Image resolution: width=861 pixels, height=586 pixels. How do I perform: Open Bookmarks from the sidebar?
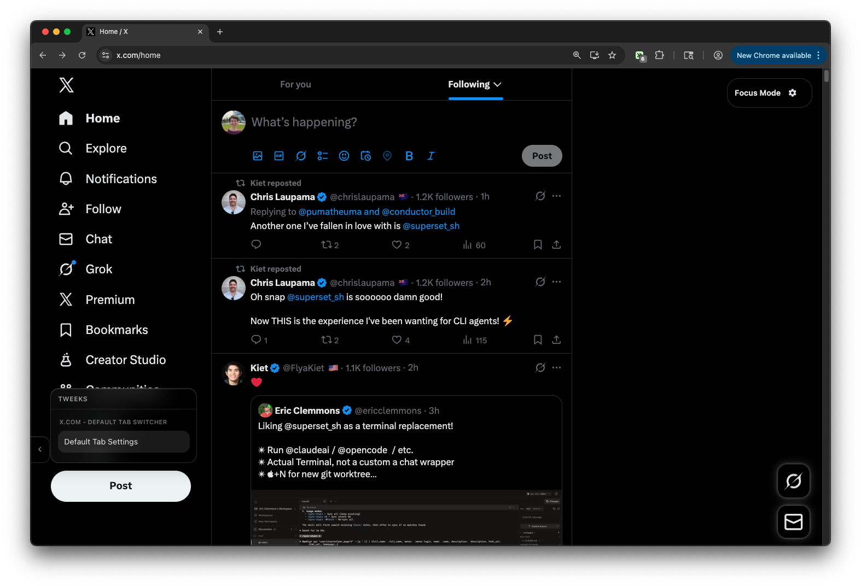117,330
